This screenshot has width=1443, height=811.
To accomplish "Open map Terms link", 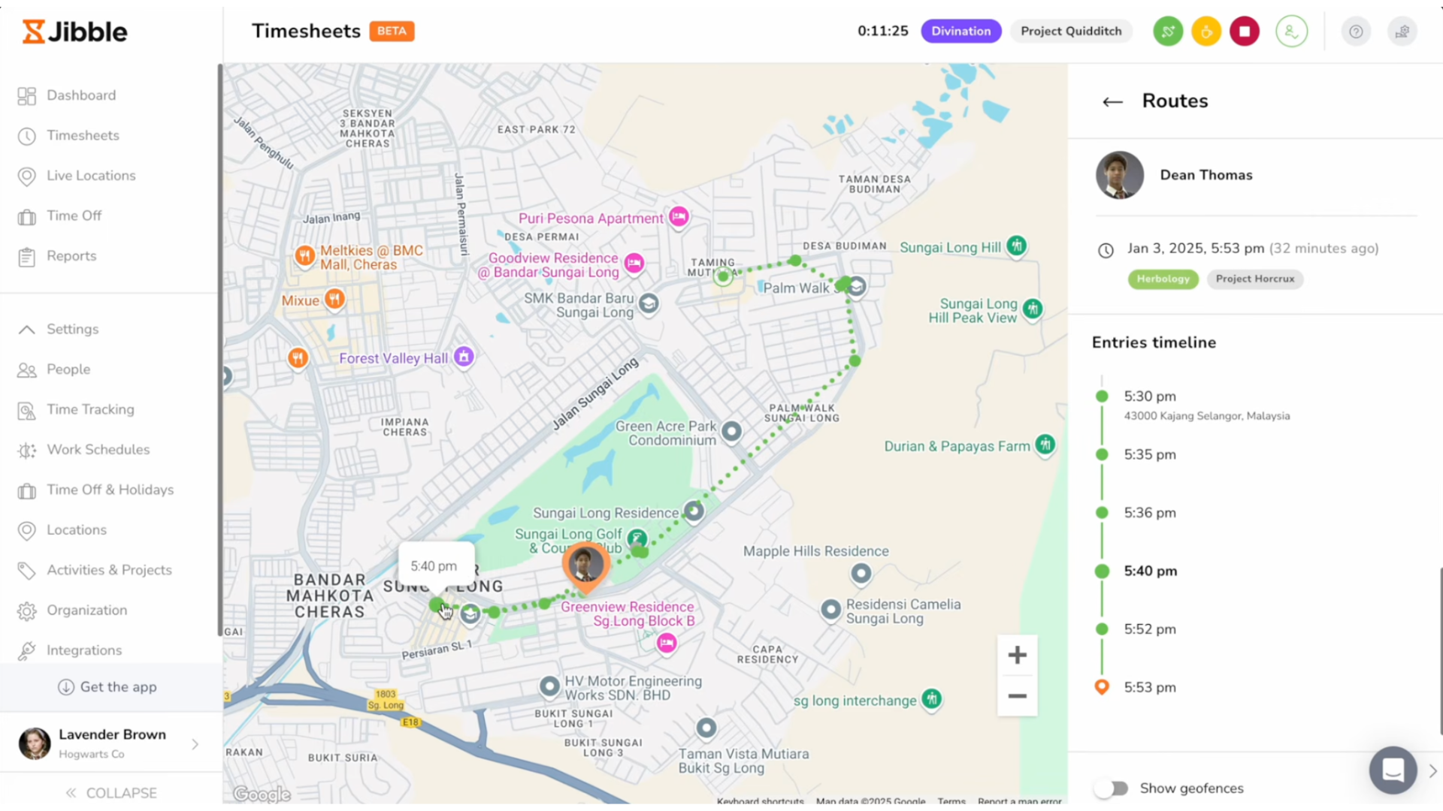I will (951, 801).
